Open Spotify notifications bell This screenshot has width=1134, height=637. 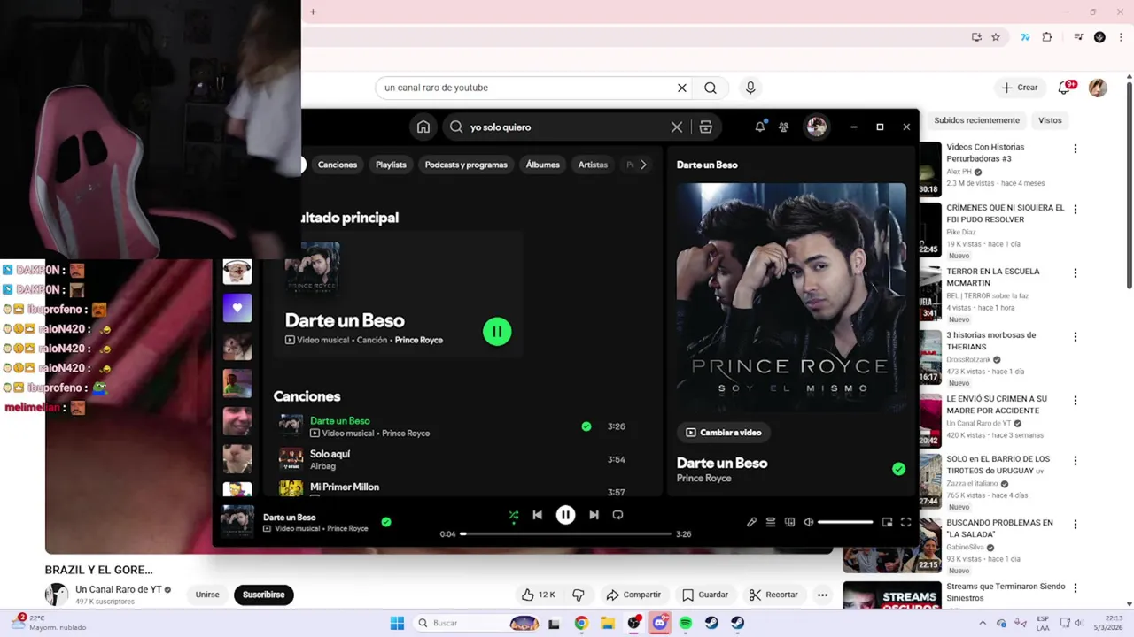(x=760, y=127)
